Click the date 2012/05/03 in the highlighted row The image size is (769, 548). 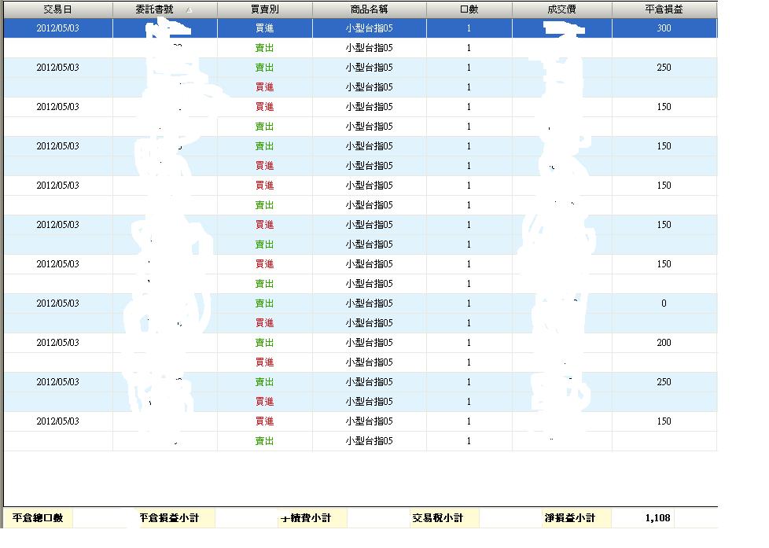58,28
